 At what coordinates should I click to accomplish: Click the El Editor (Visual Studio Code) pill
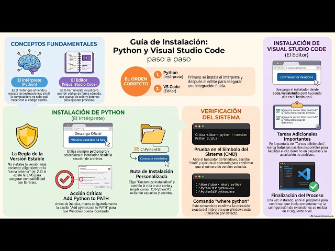pos(79,82)
